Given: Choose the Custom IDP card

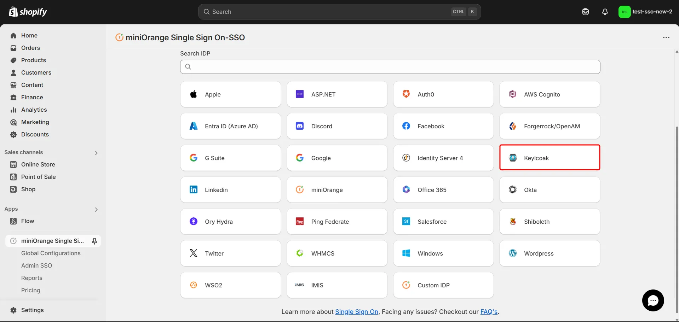Looking at the screenshot, I should (x=443, y=285).
